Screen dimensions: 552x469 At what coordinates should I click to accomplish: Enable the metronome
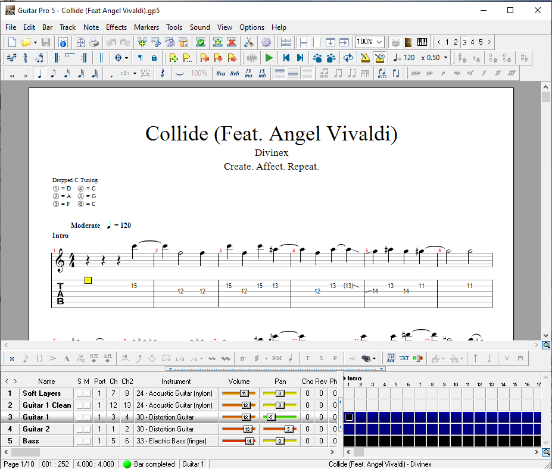pos(364,58)
